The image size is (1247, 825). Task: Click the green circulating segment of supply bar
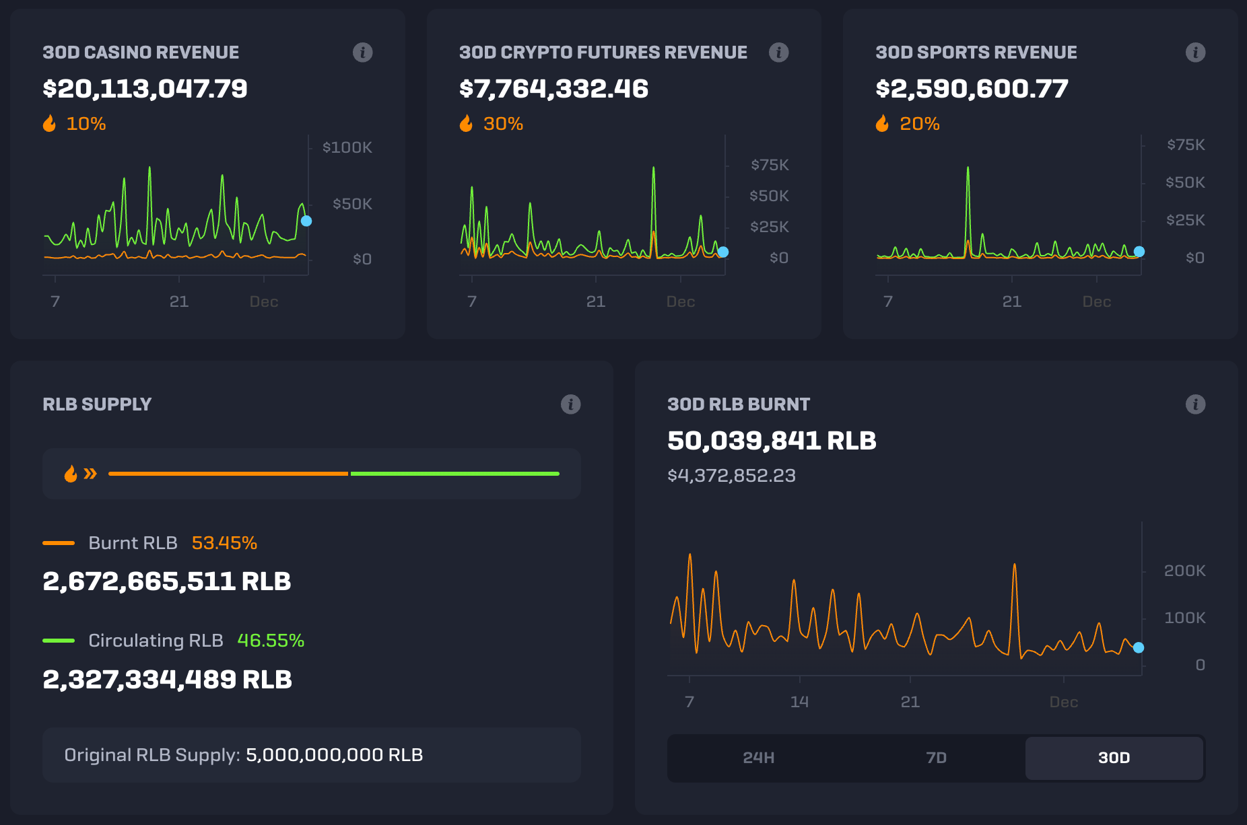point(454,474)
